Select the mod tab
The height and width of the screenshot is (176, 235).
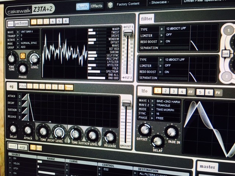click(12, 146)
